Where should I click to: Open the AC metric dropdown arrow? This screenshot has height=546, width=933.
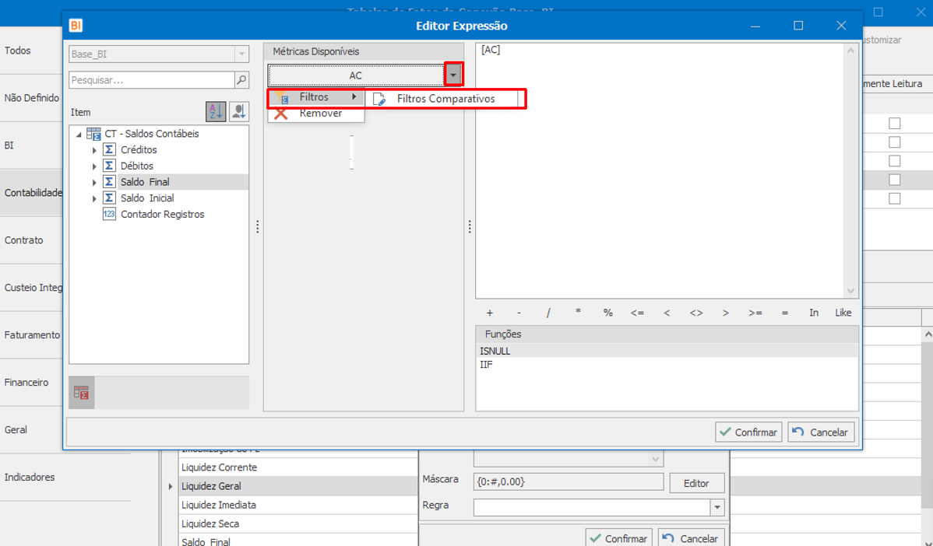(x=453, y=75)
